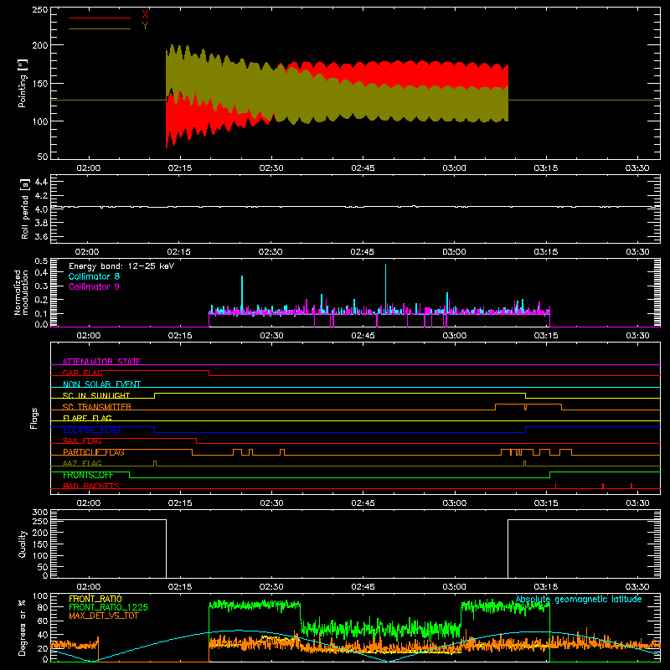This screenshot has height=670, width=670.
Task: Click the 'Flags' vertical axis title
Action: (33, 418)
